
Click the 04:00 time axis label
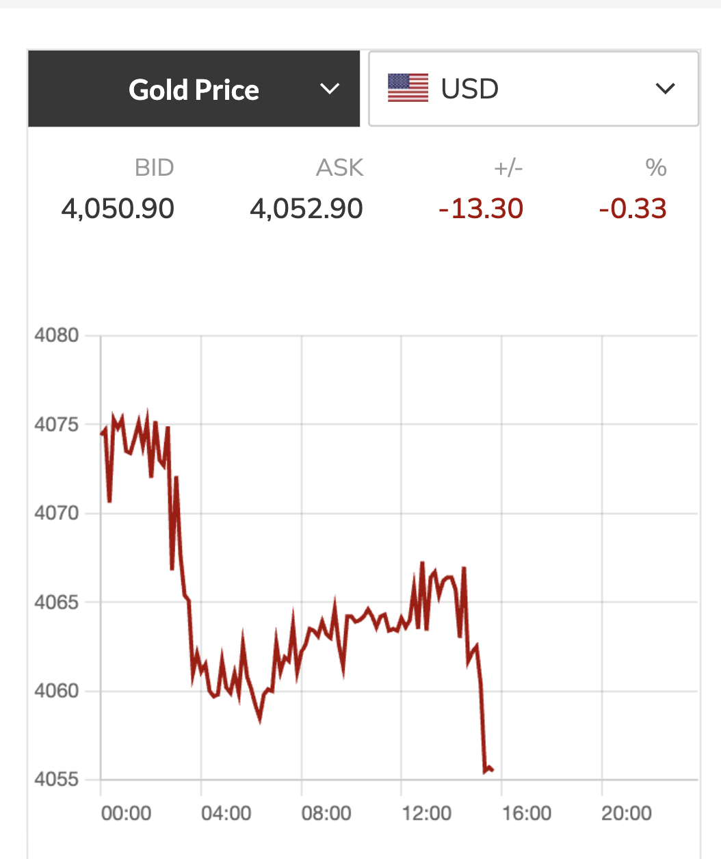pos(226,813)
